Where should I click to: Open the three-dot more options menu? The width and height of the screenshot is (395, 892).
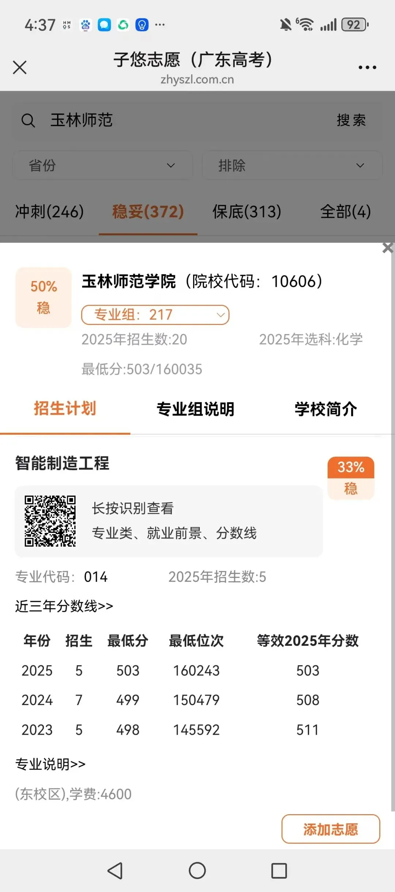coord(367,67)
